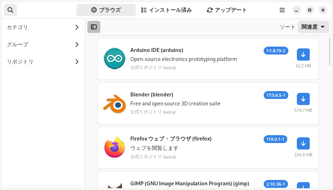Install Firefox with download button
Image resolution: width=333 pixels, height=190 pixels.
(x=303, y=143)
